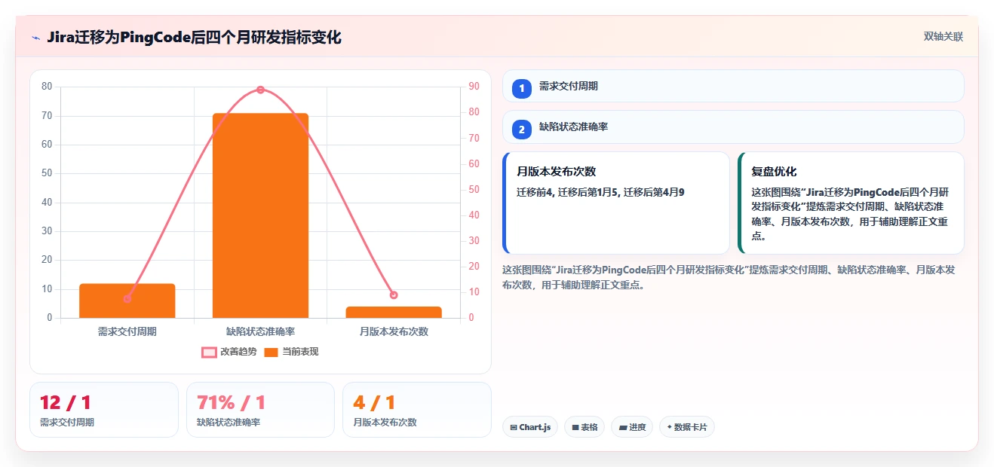
Task: Click the 进度 tag
Action: coord(632,427)
